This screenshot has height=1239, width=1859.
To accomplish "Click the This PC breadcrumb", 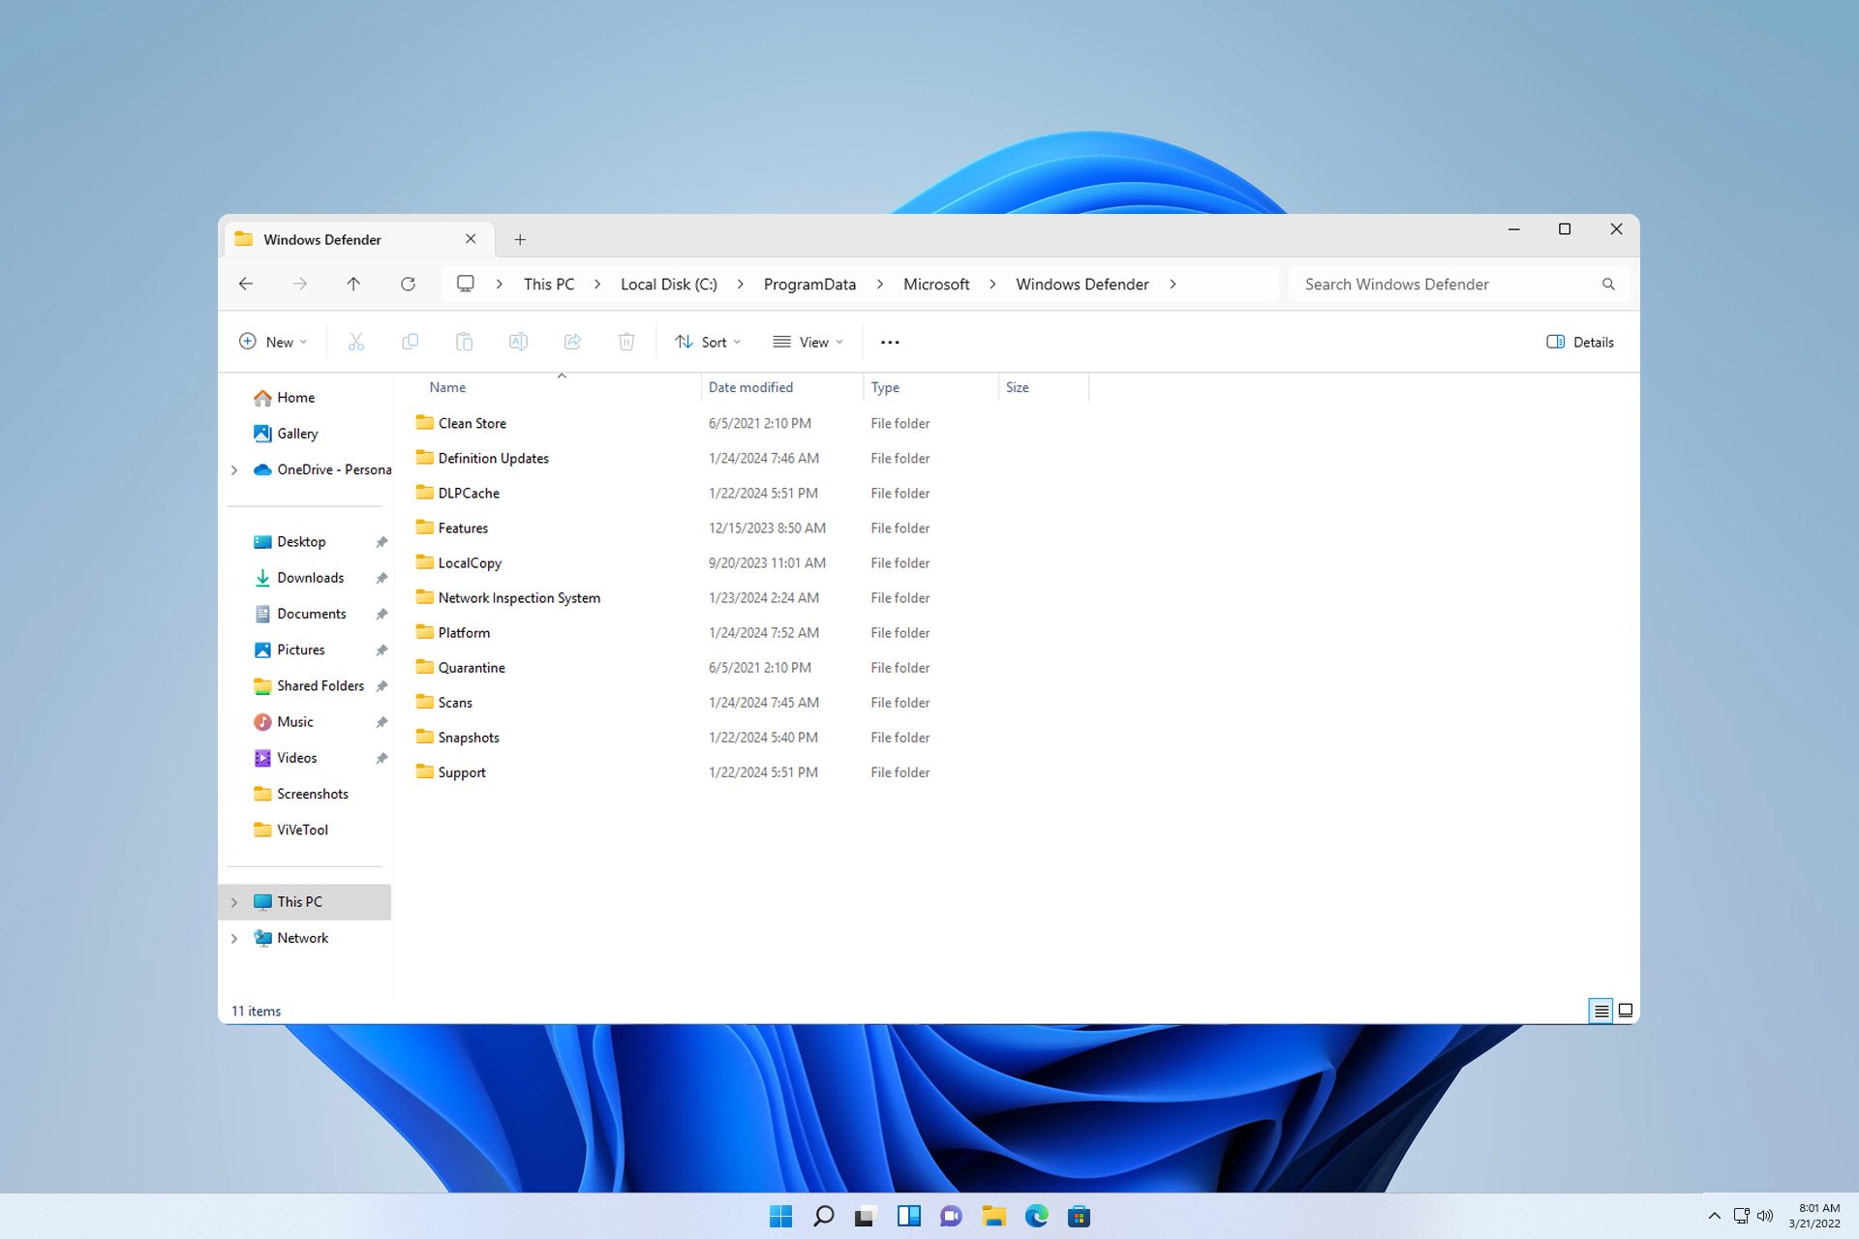I will pos(549,285).
